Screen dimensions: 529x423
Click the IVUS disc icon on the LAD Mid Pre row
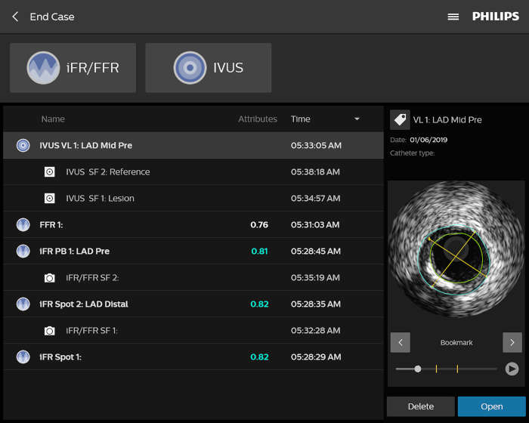coord(23,145)
